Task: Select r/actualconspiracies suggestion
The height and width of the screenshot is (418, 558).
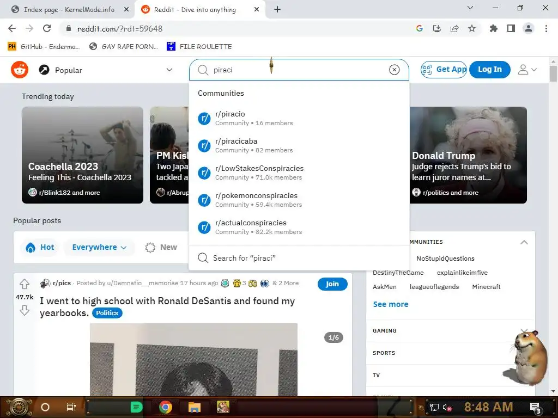Action: [x=299, y=227]
